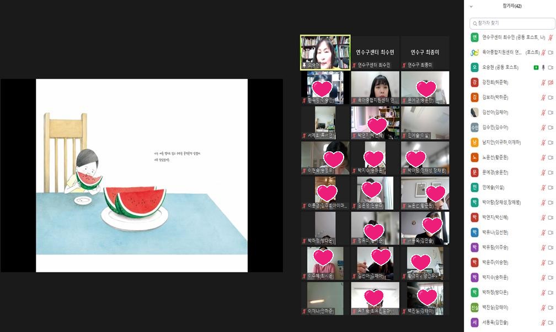The width and height of the screenshot is (556, 332).
Task: Click camera icon for 박지수(송하윤)
Action: point(550,277)
